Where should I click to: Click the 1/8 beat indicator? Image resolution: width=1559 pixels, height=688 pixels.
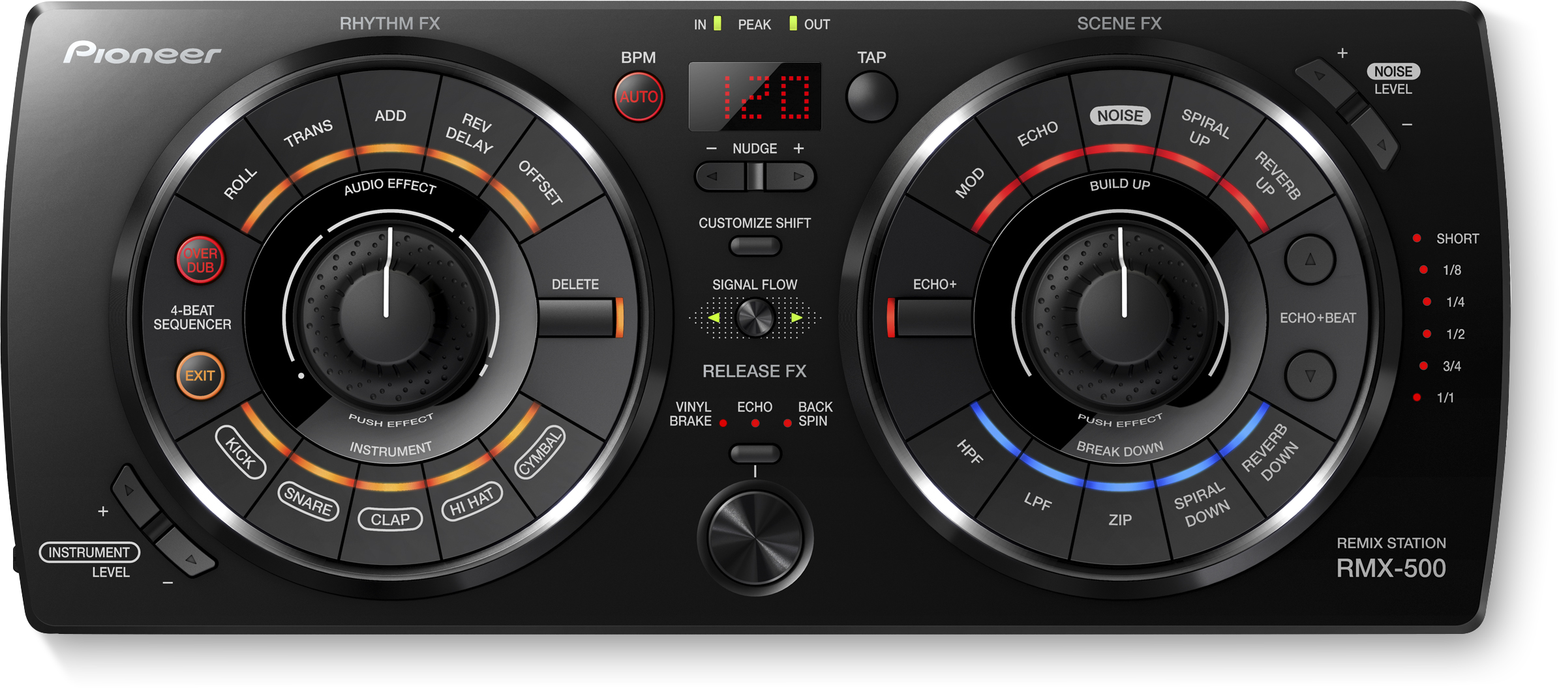click(1423, 270)
